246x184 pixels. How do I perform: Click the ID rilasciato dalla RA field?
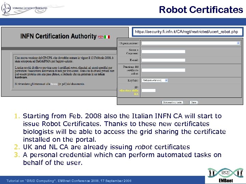point(149,90)
